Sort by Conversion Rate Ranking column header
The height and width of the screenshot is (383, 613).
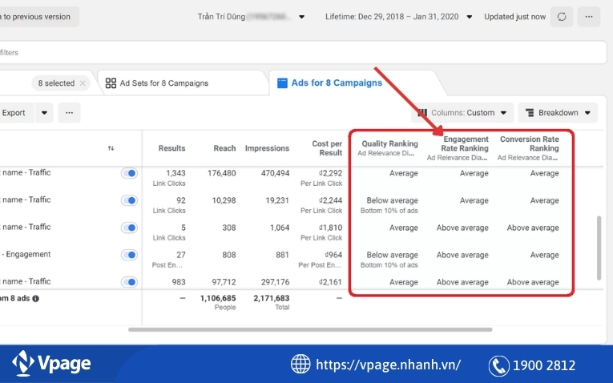pyautogui.click(x=530, y=143)
